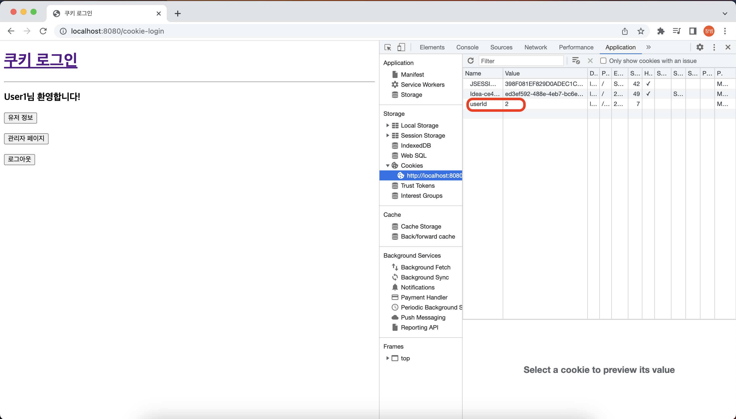736x419 pixels.
Task: Expand the top frame entry
Action: (387, 358)
